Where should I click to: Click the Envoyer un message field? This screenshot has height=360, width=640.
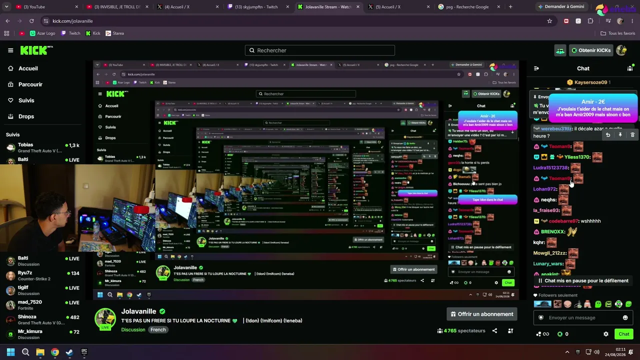583,317
